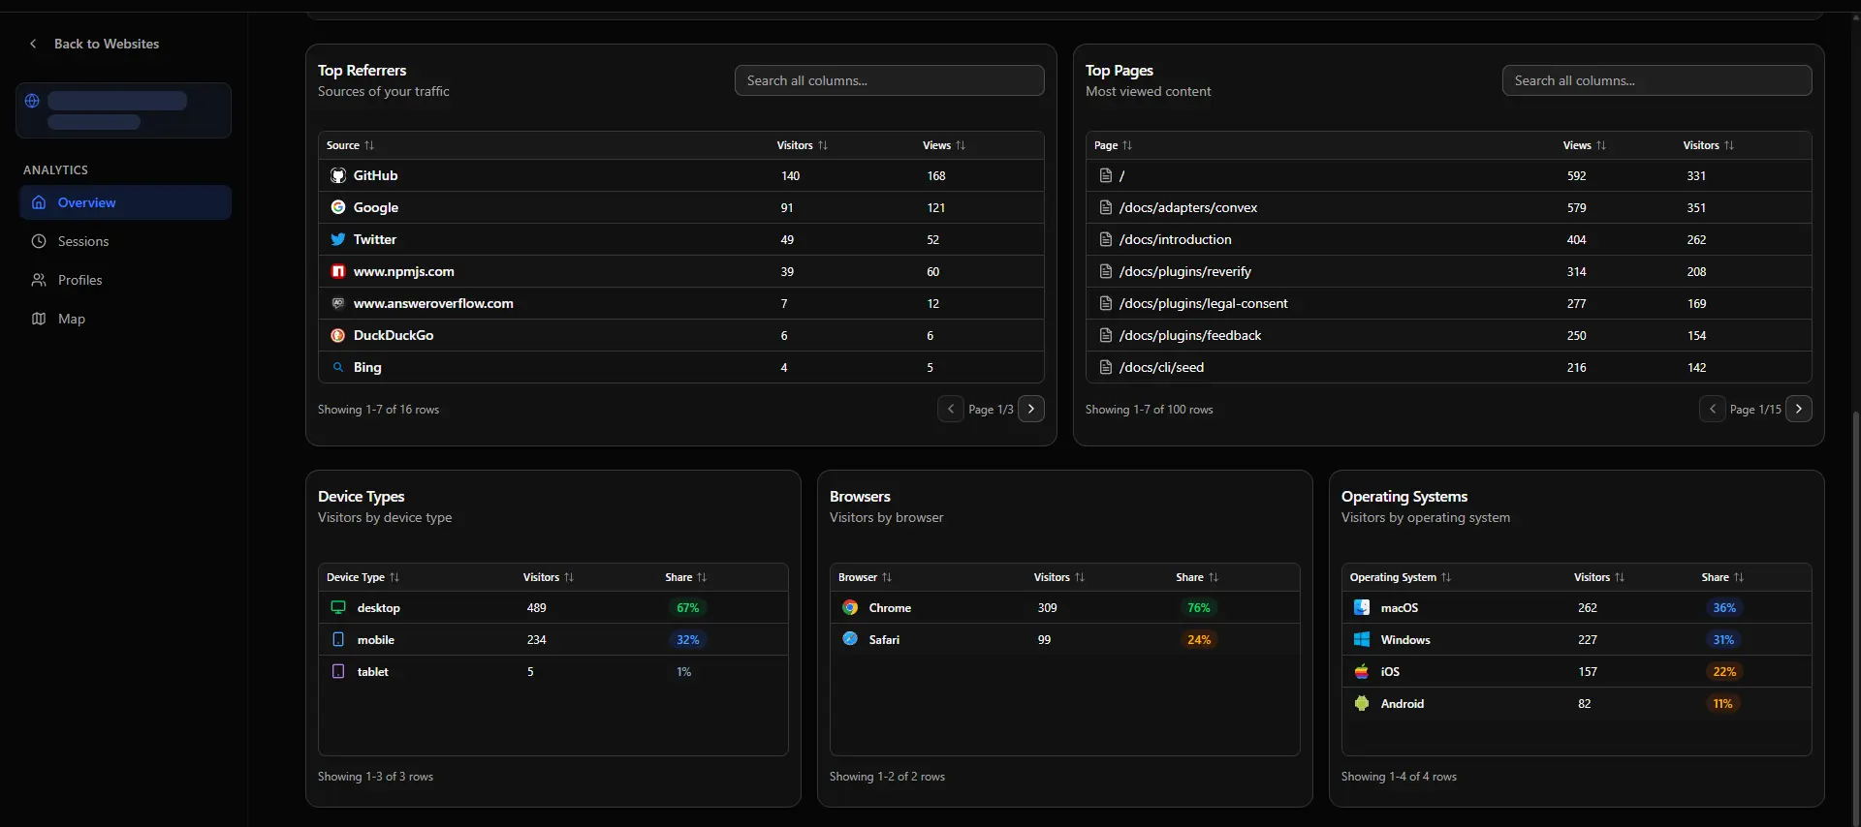The image size is (1861, 827).
Task: Click the DuckDuckGo icon
Action: click(338, 335)
